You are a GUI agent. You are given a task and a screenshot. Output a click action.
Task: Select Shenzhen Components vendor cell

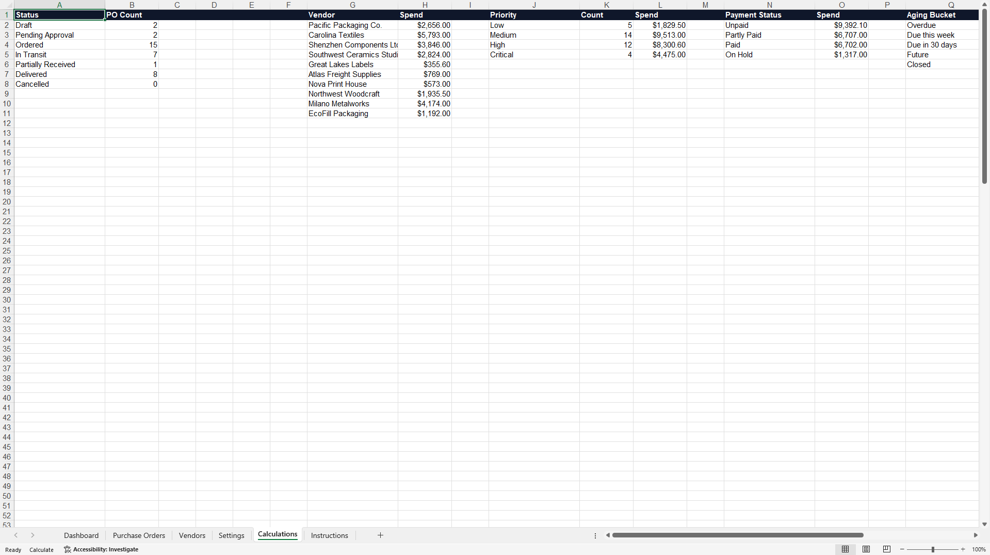(x=352, y=45)
